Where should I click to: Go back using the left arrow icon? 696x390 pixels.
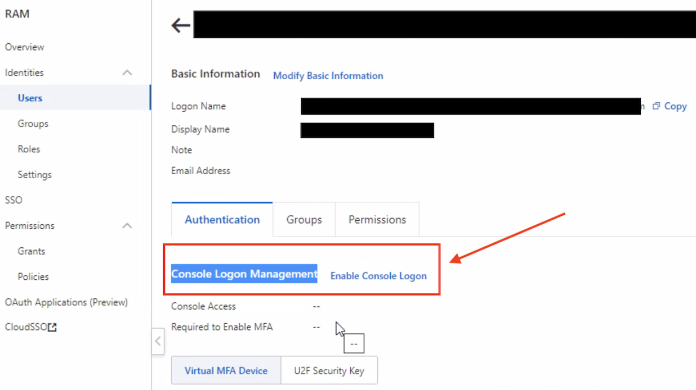181,25
